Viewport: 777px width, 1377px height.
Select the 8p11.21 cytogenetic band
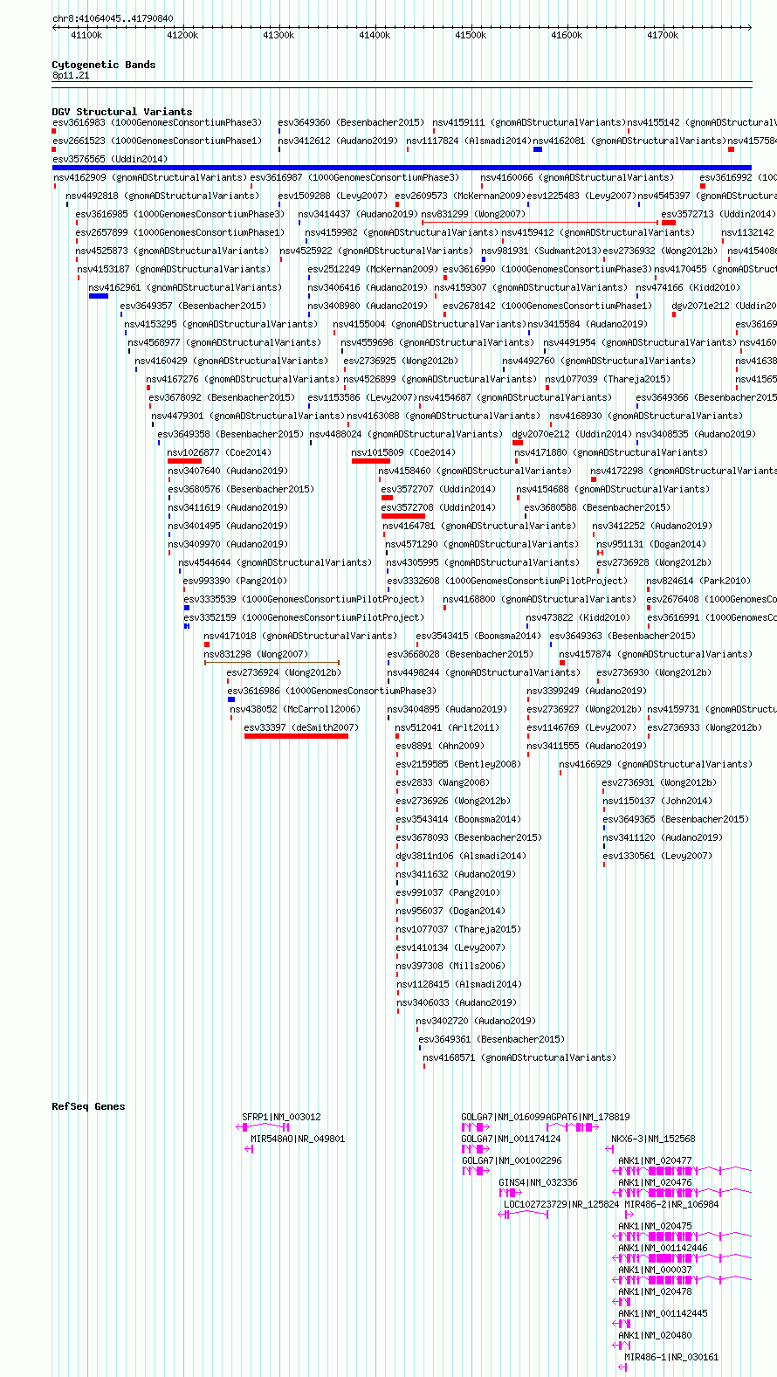(x=402, y=85)
